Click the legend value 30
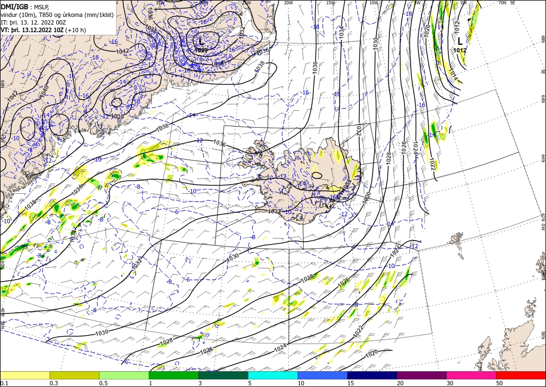Screen dimensions: 546x387 click(450, 383)
